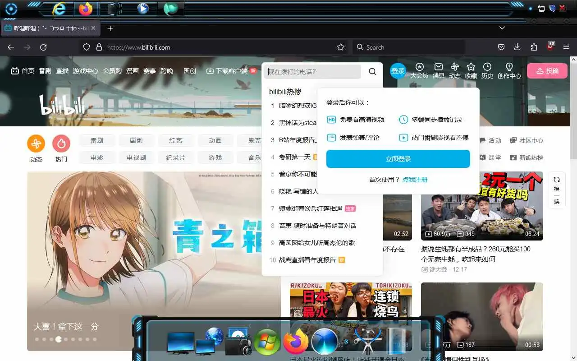Screen dimensions: 577x361
Task: Open Firefox tracking protection shield icon
Action: click(87, 47)
